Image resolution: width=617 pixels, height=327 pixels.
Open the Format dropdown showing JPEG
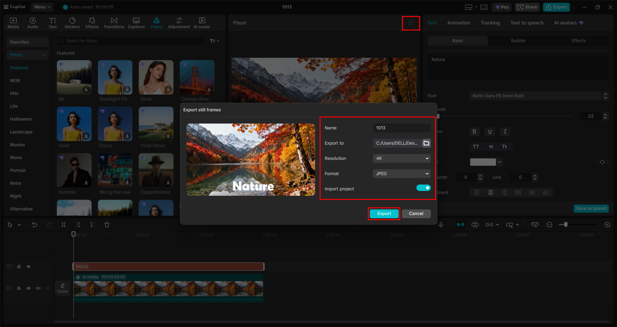pyautogui.click(x=401, y=174)
